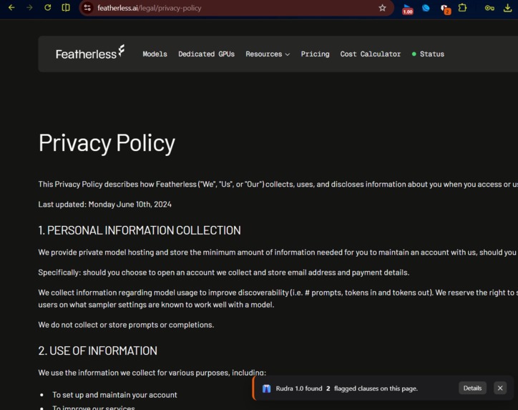This screenshot has height=410, width=518.
Task: Open the browser downloads icon
Action: [x=507, y=8]
